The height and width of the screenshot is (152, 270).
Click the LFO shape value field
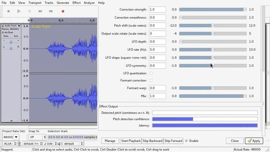point(157,57)
